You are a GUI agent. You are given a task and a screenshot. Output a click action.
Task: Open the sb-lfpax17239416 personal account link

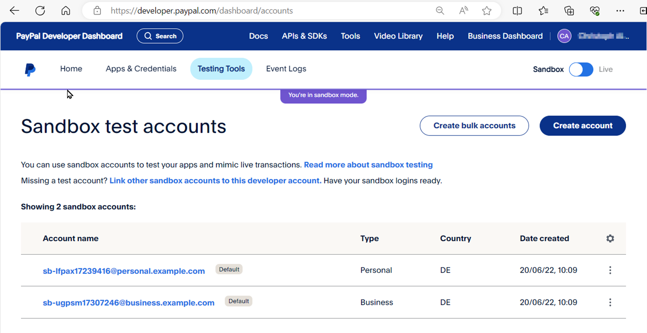point(124,271)
